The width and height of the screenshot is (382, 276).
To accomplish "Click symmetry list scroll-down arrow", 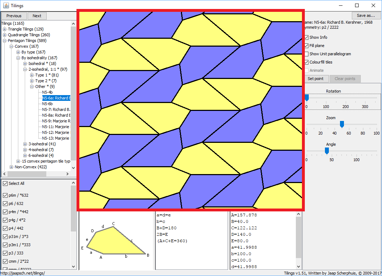I will click(74, 267).
